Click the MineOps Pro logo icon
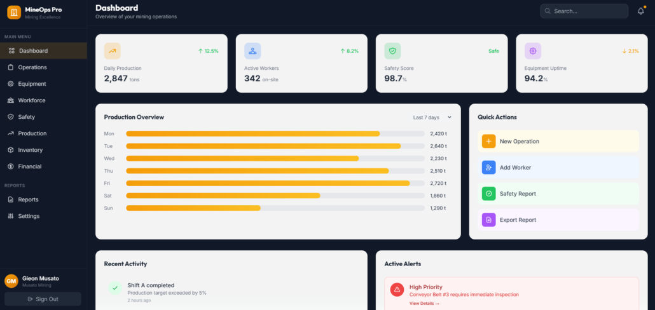Screen dimensions: 655x310 pos(14,13)
